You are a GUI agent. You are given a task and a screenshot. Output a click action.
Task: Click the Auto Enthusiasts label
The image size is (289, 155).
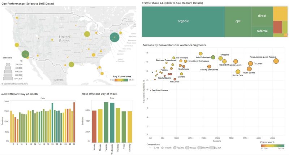(203, 58)
